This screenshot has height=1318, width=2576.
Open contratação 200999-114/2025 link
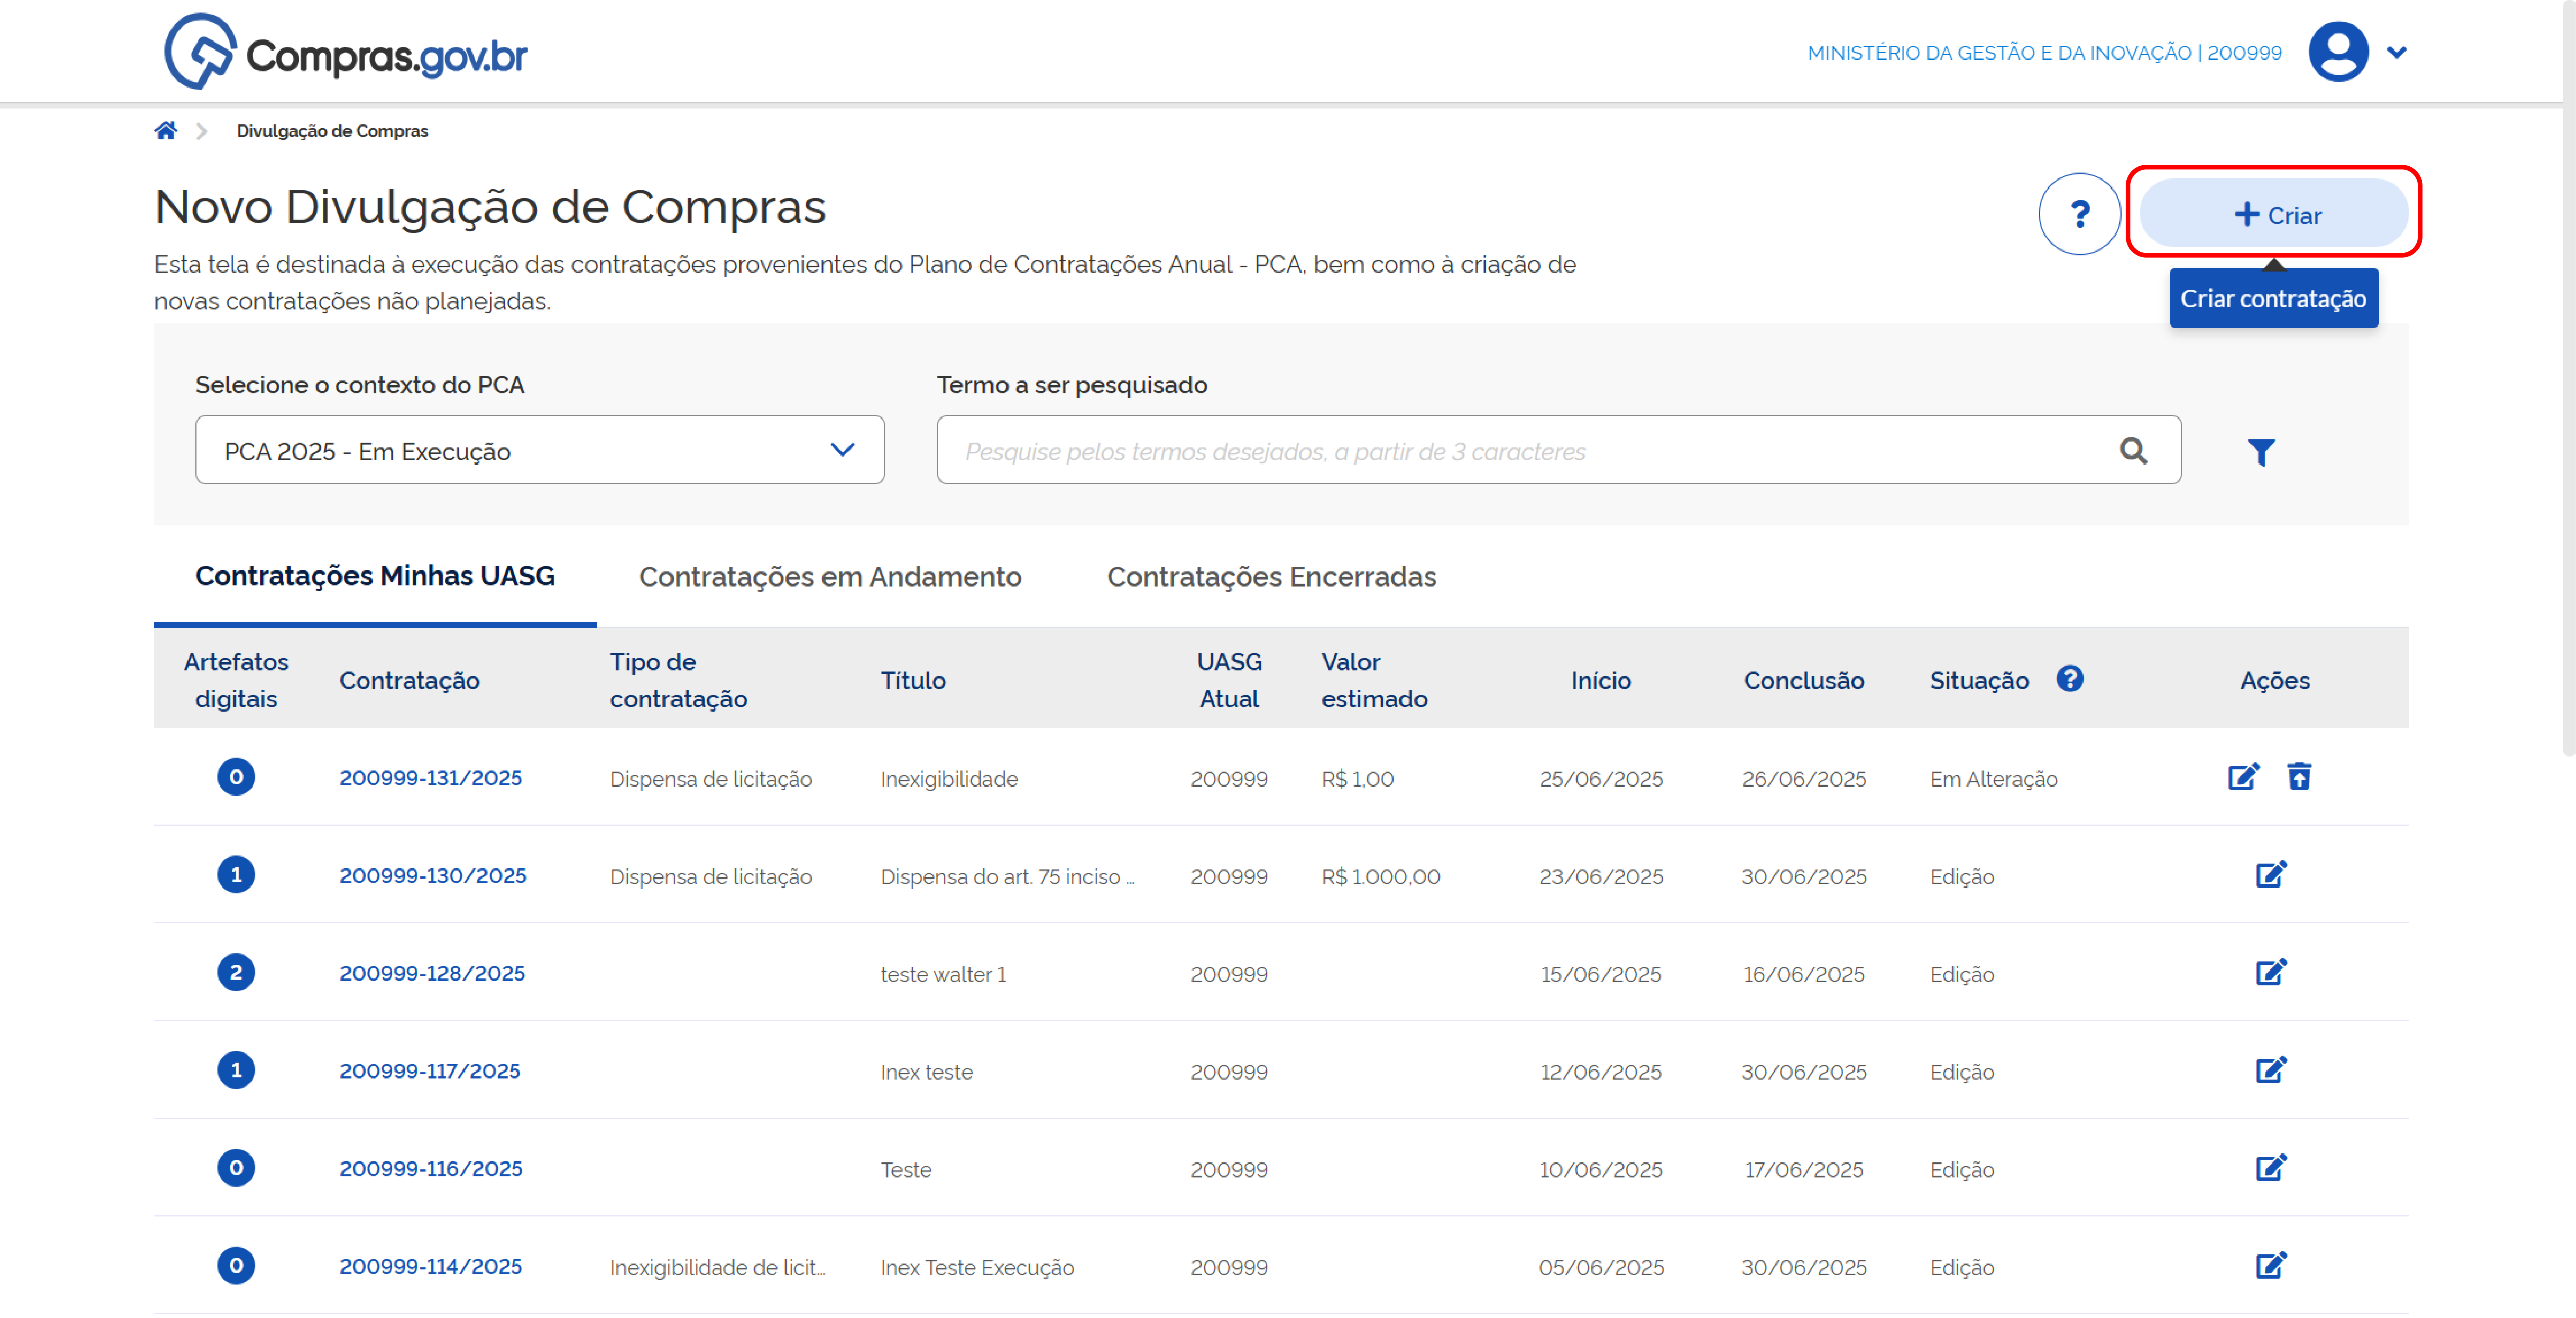(x=430, y=1267)
